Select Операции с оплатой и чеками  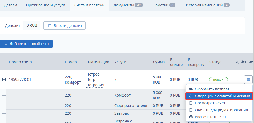coord(219,96)
